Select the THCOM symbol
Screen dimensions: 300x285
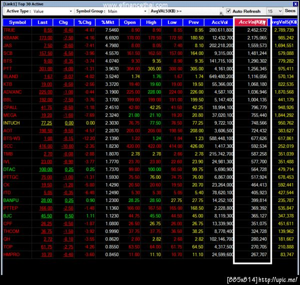coord(11,231)
